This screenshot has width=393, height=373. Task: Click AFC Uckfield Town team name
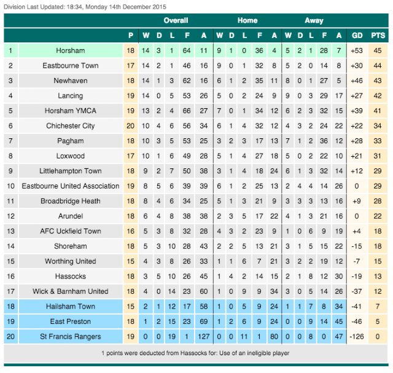71,231
